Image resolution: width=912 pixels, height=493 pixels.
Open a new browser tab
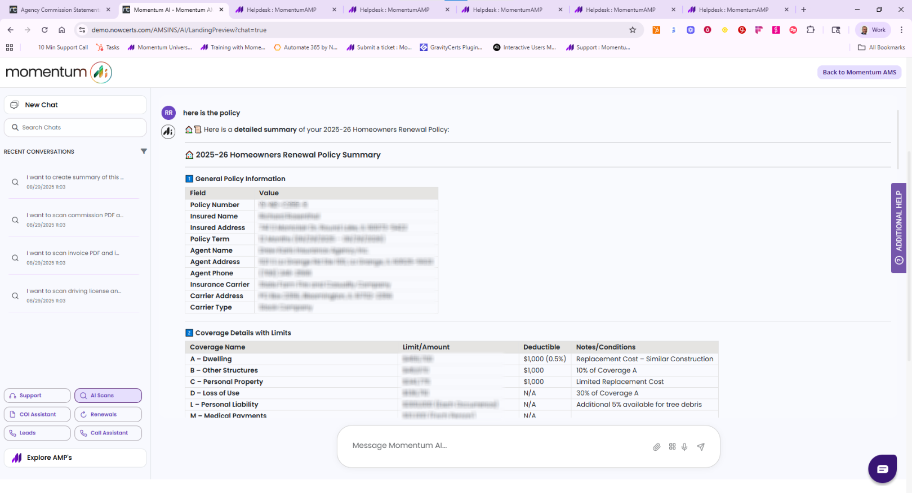click(804, 10)
